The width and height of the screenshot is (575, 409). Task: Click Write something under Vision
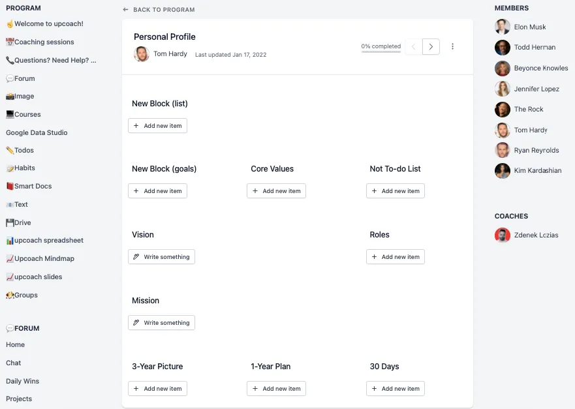161,257
